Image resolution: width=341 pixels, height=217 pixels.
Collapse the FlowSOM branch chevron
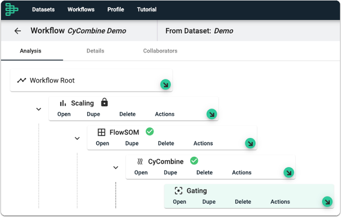(77, 138)
